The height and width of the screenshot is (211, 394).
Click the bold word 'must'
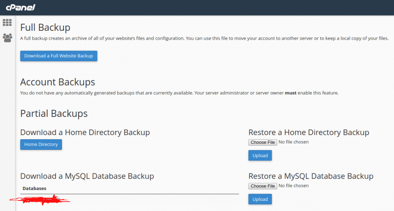(291, 93)
